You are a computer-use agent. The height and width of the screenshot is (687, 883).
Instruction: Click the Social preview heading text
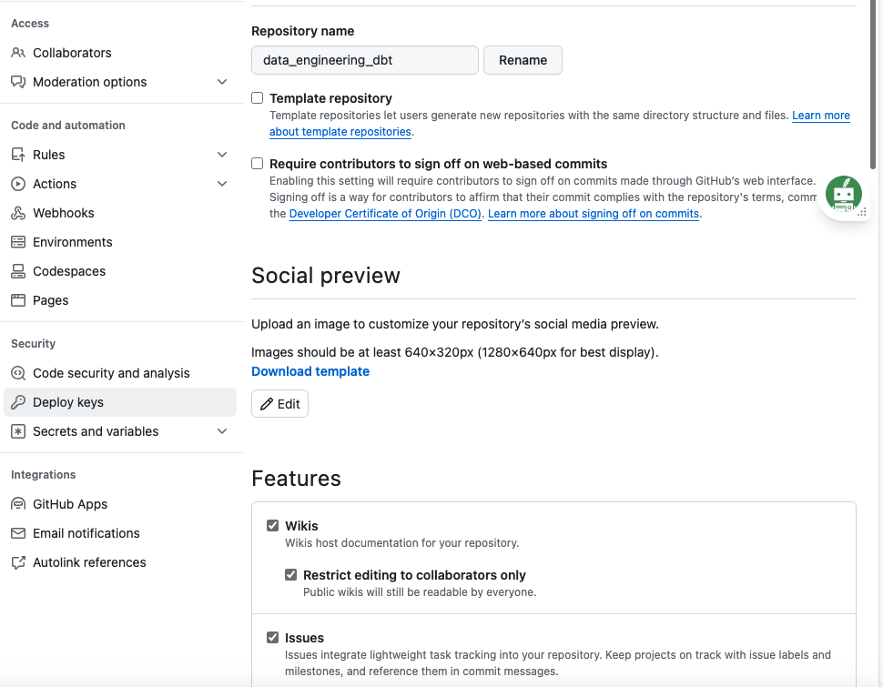(326, 276)
